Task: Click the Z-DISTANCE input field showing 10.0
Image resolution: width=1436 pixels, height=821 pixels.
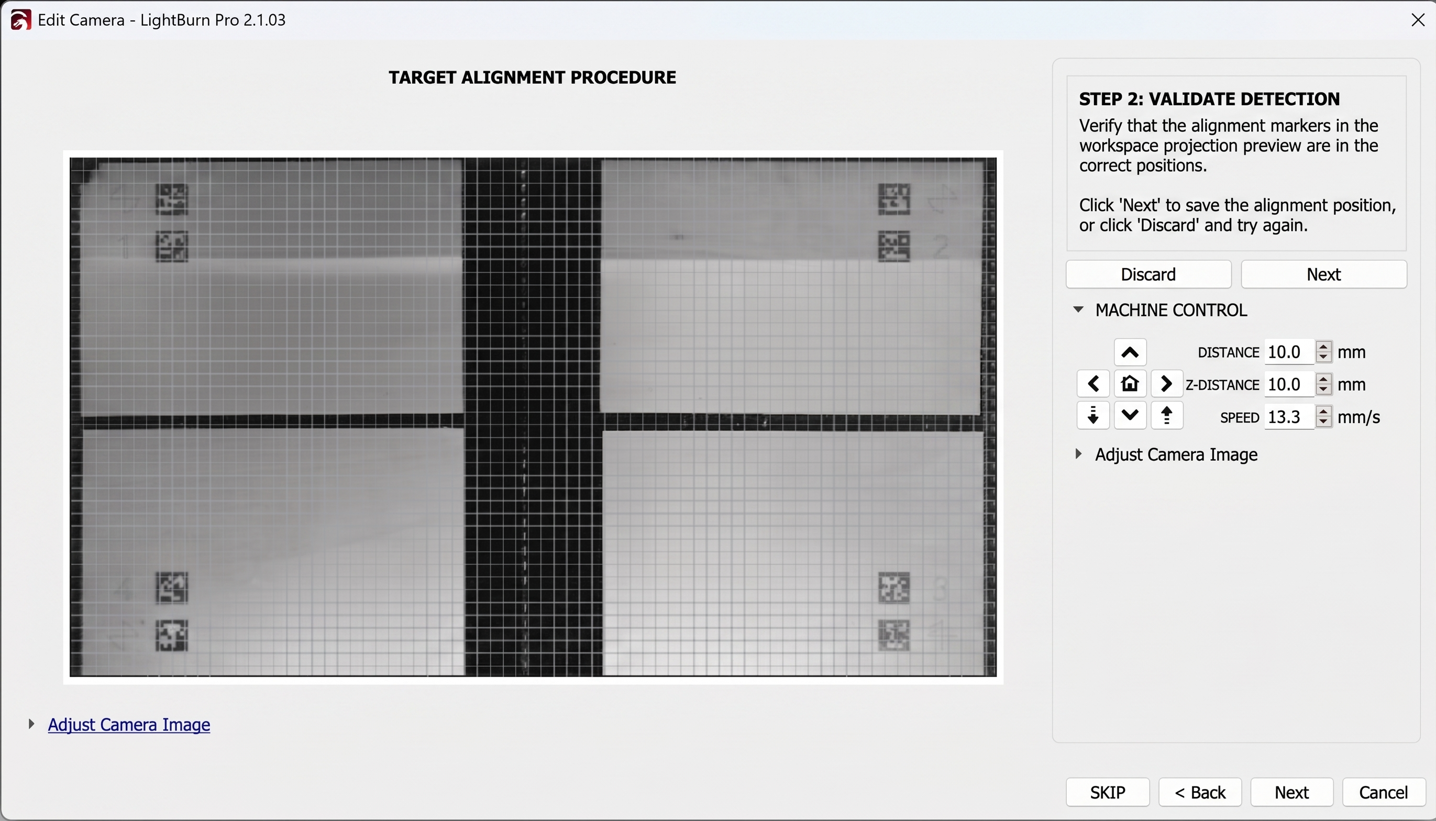Action: click(x=1289, y=384)
